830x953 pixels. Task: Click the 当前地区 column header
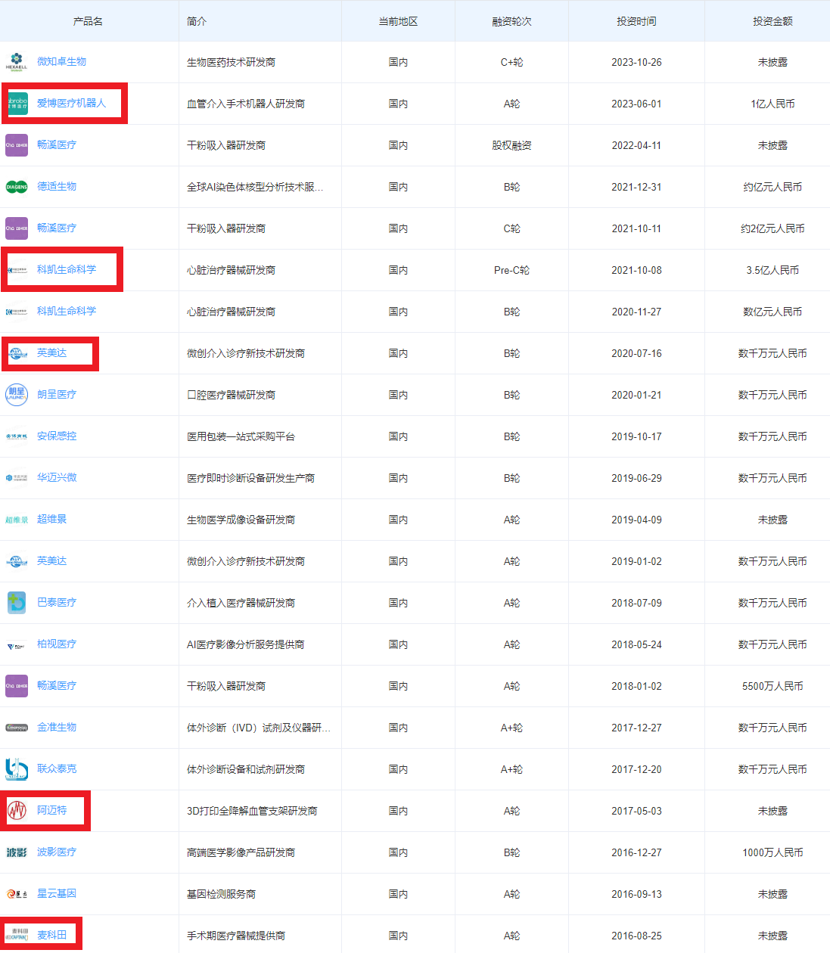[398, 21]
